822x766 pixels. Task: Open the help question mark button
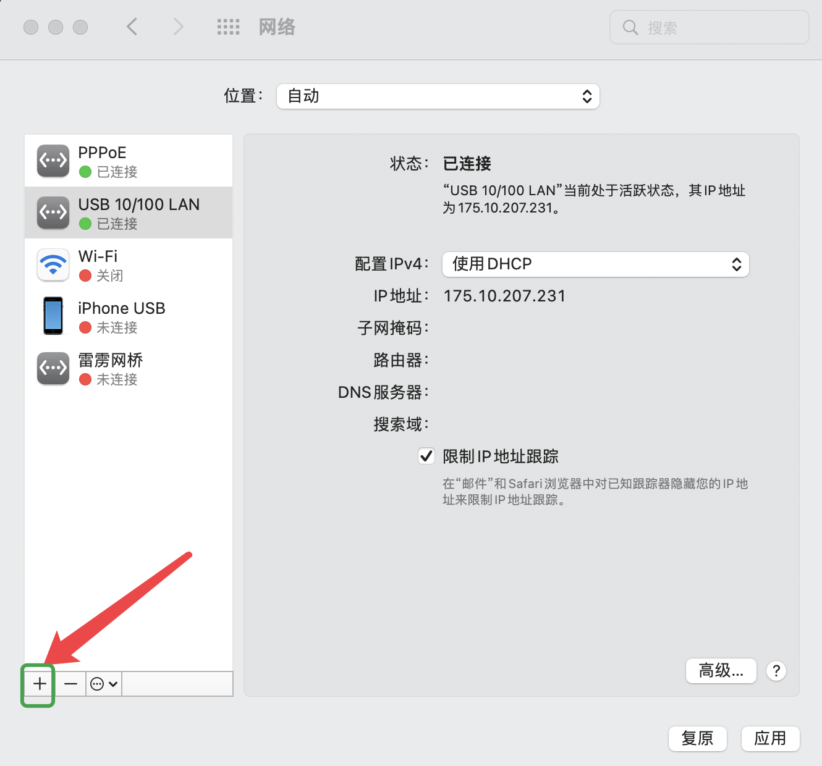(776, 671)
